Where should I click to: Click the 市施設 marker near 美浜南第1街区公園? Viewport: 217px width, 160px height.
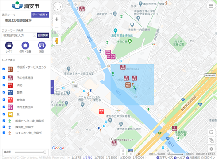174,129
